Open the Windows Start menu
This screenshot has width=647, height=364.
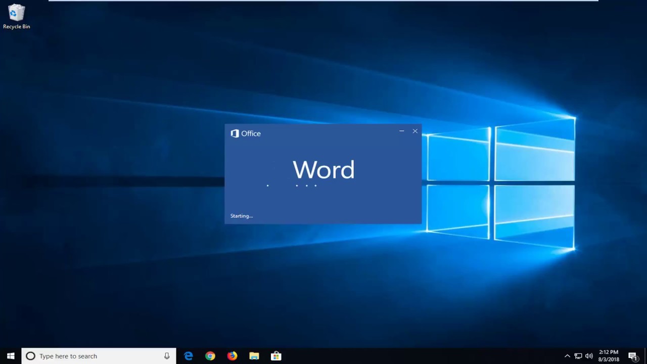(x=11, y=356)
